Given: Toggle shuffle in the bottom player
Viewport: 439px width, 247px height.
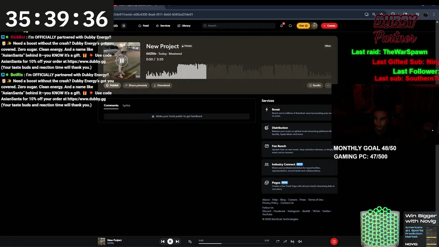Looking at the screenshot, I should (285, 242).
